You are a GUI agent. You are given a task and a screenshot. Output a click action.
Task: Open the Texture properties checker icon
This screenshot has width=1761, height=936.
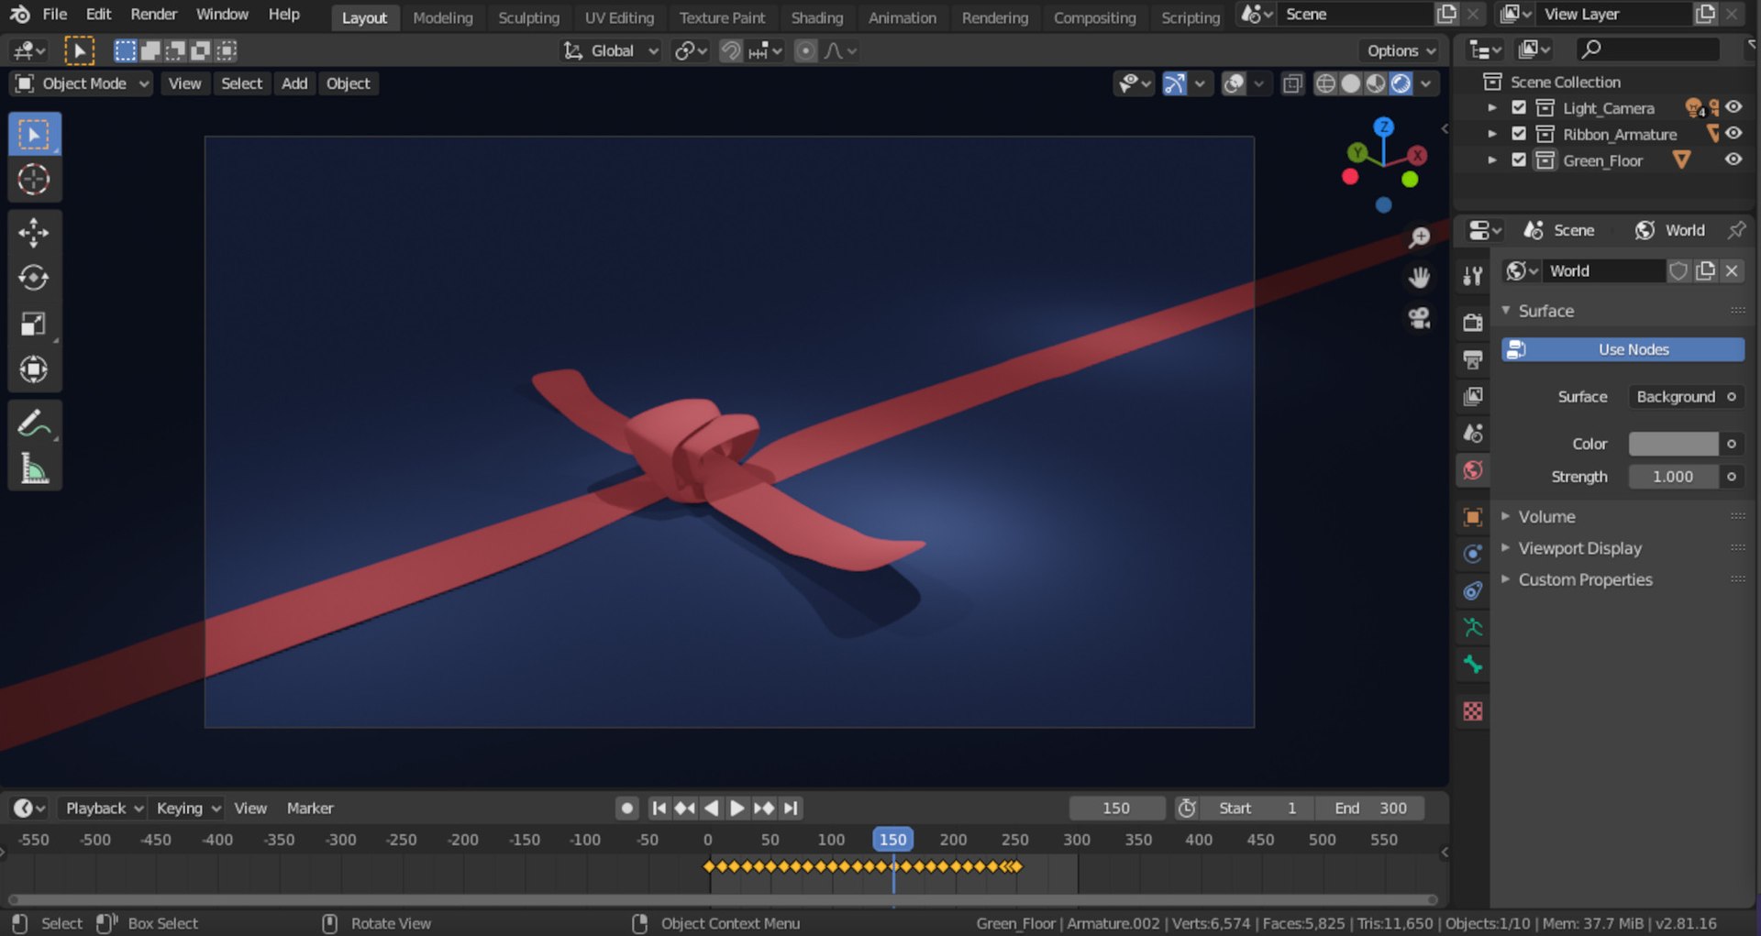1473,711
